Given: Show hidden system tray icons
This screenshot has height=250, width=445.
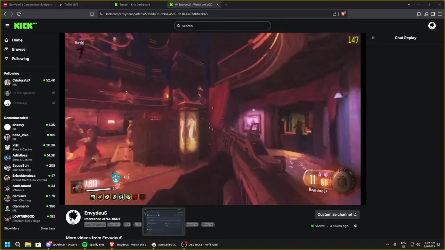Looking at the screenshot, I should tap(388, 244).
